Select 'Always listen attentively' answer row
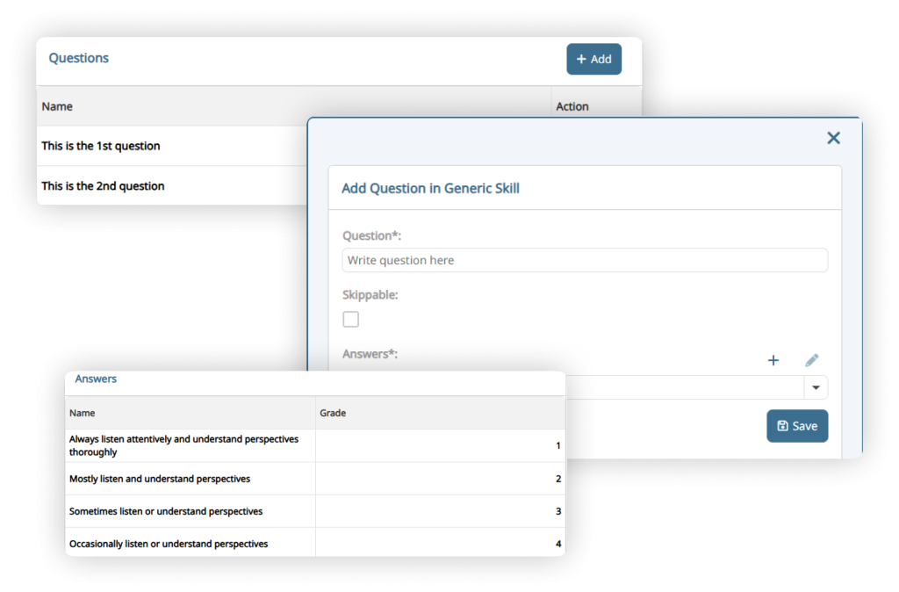This screenshot has width=899, height=592. point(183,445)
